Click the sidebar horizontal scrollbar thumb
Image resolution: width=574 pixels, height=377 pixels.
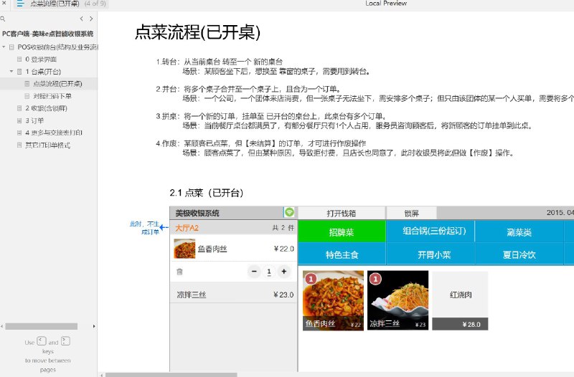click(42, 326)
